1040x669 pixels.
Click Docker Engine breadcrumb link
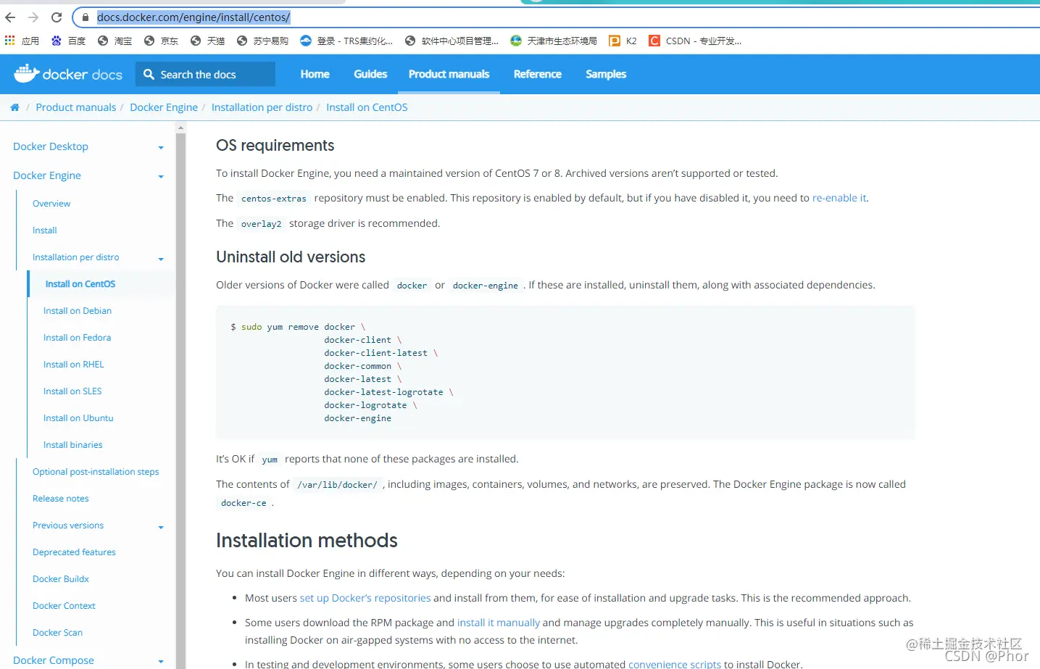point(164,107)
